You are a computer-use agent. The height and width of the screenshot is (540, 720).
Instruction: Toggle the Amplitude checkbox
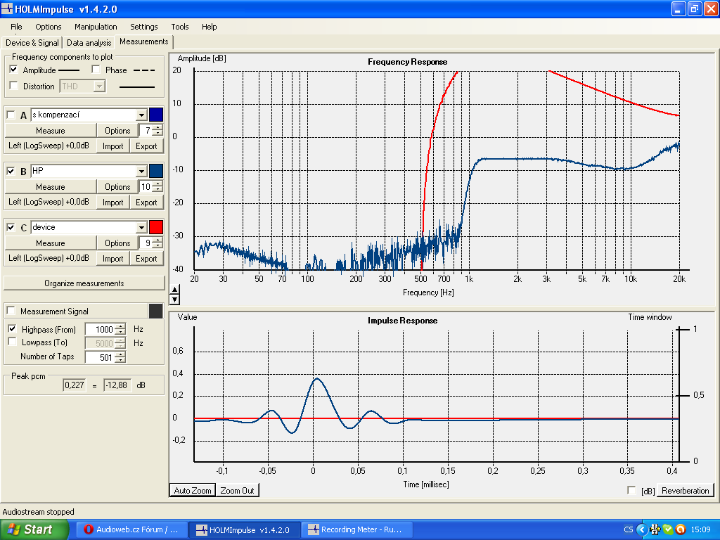coord(14,70)
